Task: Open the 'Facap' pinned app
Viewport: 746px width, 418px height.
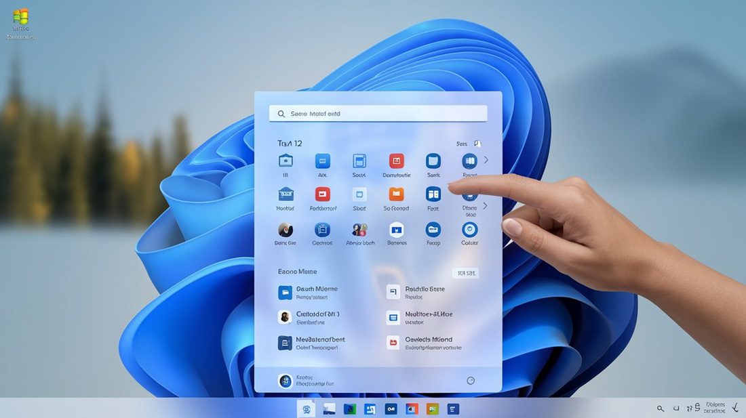Action: [x=433, y=230]
